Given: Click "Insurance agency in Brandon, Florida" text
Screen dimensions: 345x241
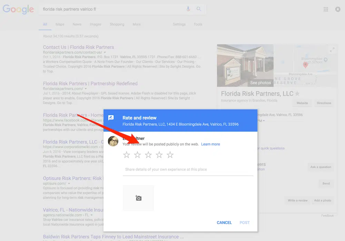Looking at the screenshot, I should click(x=249, y=100).
